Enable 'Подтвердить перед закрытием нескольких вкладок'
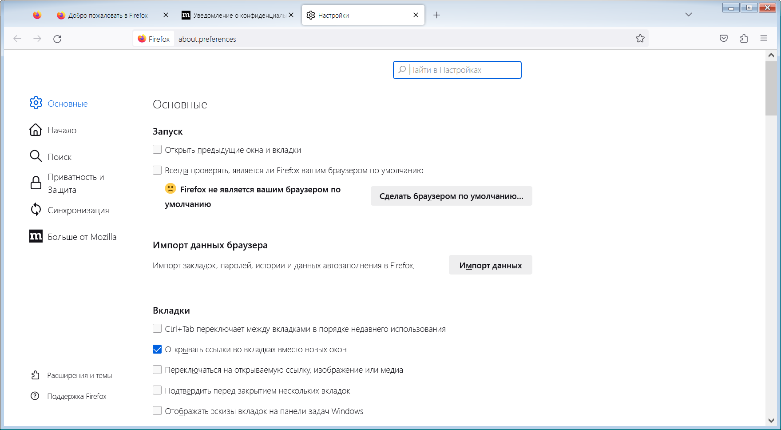781x430 pixels. pyautogui.click(x=157, y=390)
